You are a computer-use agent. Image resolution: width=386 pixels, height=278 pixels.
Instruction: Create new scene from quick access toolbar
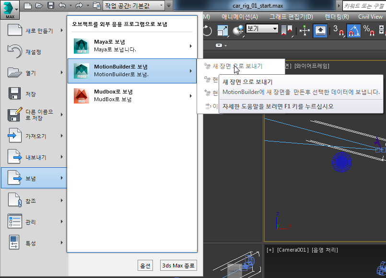tap(28, 6)
